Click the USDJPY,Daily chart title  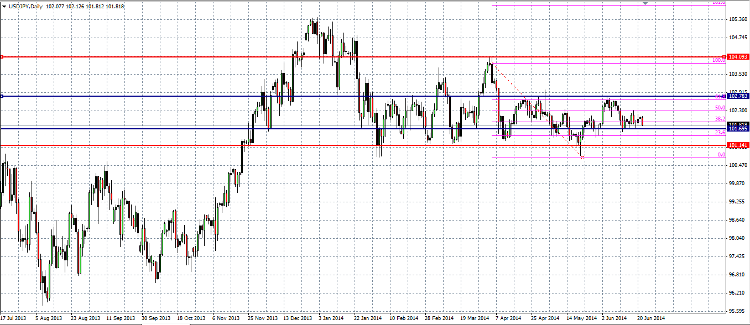click(x=25, y=6)
